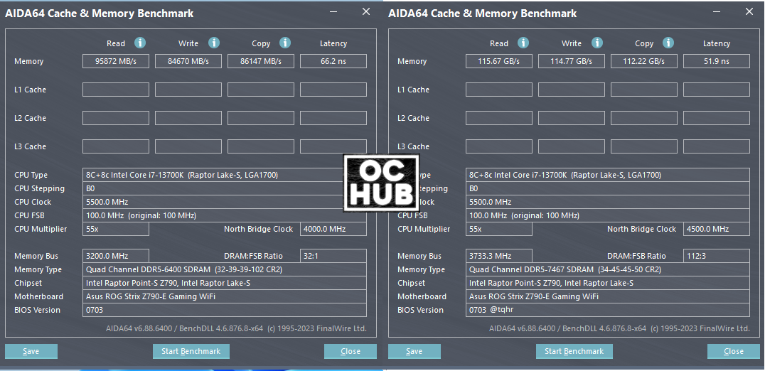The width and height of the screenshot is (765, 371).
Task: Click the Read info icon in right window
Action: click(x=523, y=43)
